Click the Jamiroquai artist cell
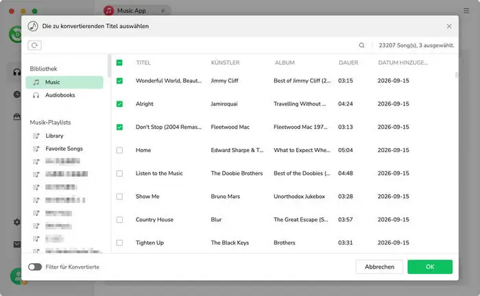 pyautogui.click(x=224, y=104)
